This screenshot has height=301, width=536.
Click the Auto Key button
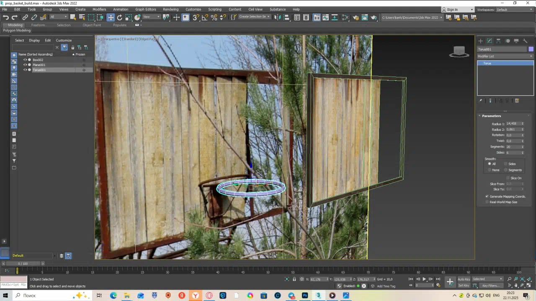(464, 279)
